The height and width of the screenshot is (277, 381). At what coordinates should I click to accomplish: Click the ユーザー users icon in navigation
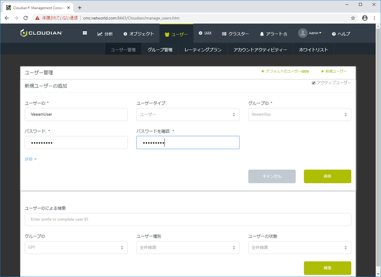[x=167, y=33]
